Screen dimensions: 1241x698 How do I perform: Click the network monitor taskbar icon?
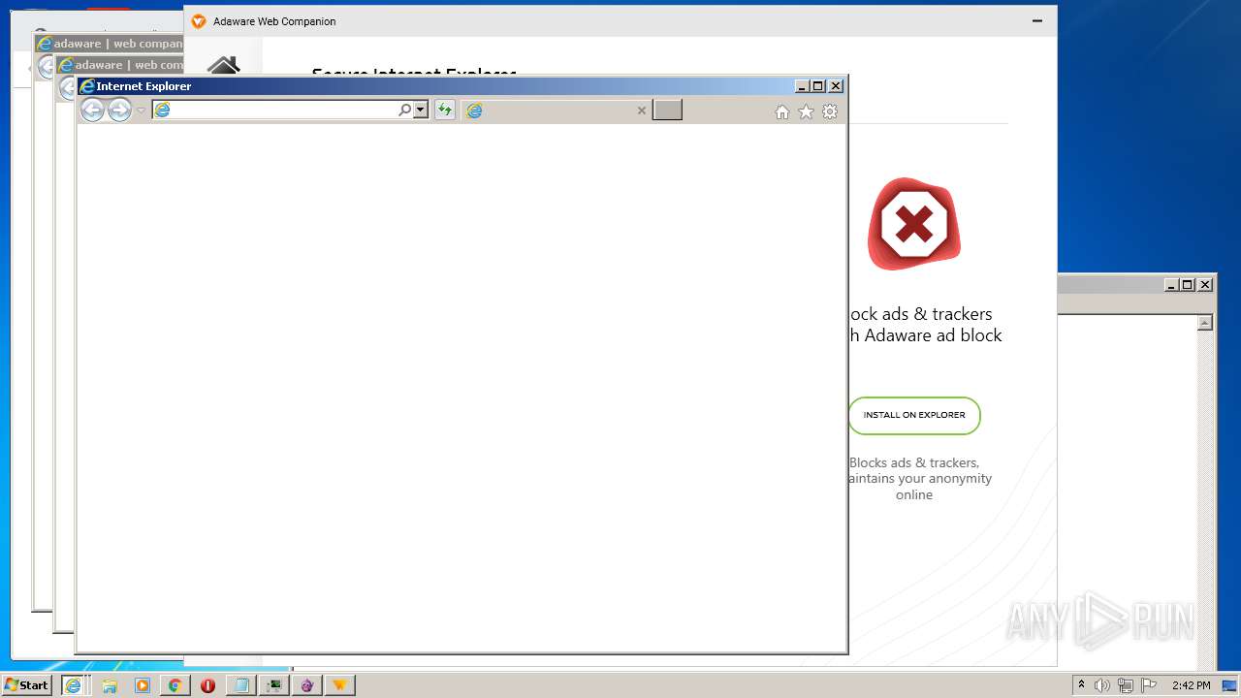[274, 685]
